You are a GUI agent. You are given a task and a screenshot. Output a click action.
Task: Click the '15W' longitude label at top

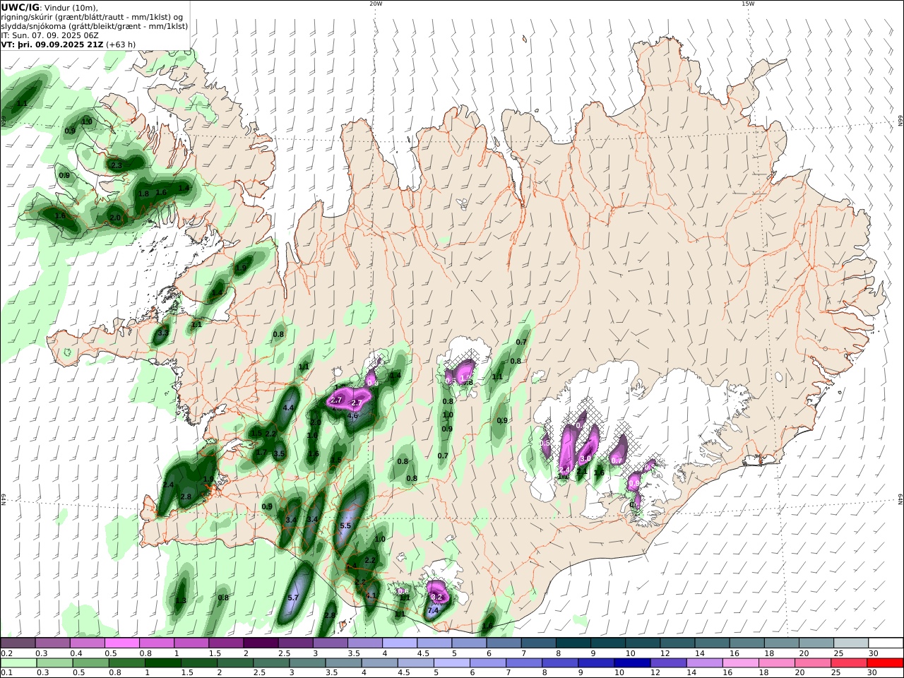click(748, 4)
